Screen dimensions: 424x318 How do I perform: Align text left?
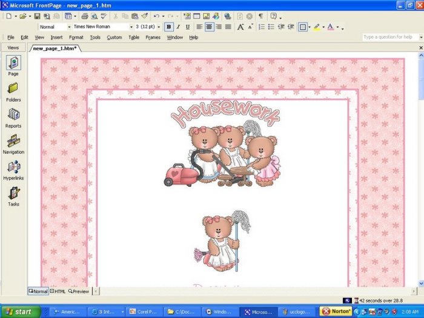click(x=199, y=27)
